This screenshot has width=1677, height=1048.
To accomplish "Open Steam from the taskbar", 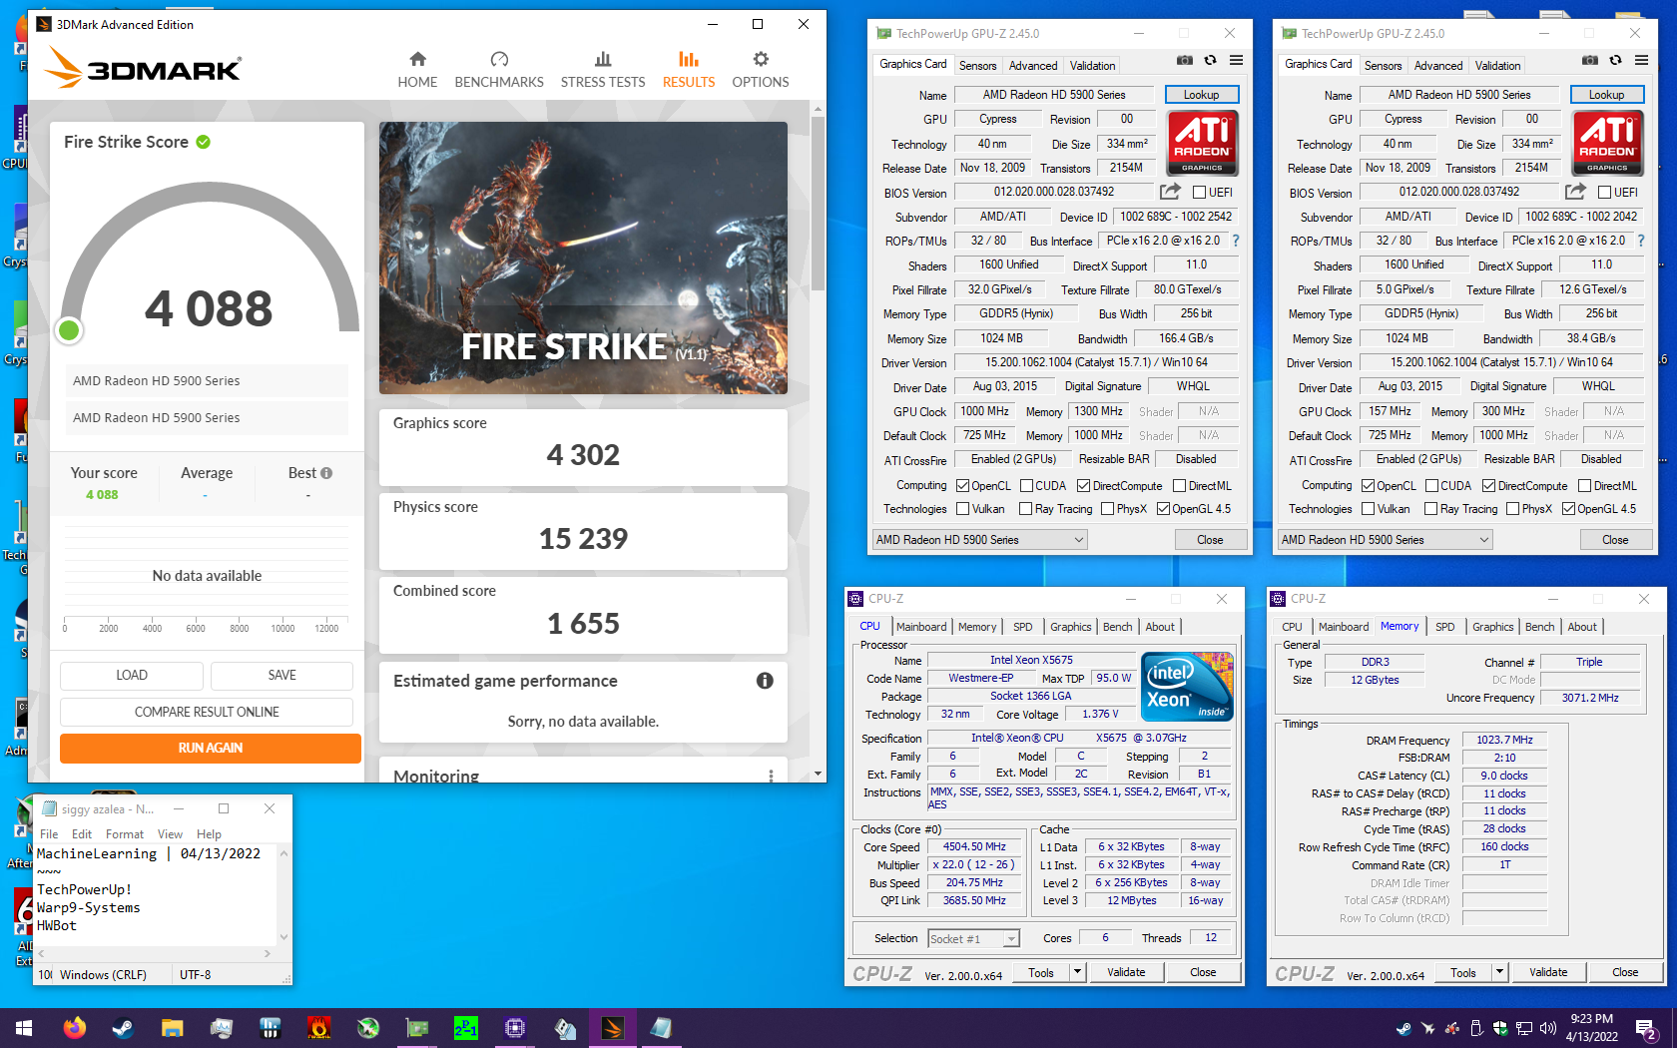I will (123, 1027).
